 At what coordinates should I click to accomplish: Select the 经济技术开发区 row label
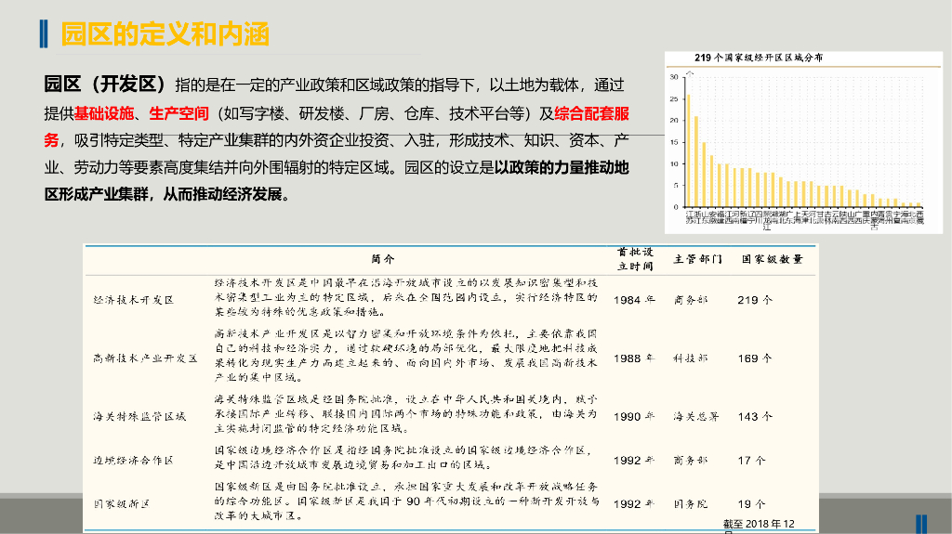coord(133,300)
